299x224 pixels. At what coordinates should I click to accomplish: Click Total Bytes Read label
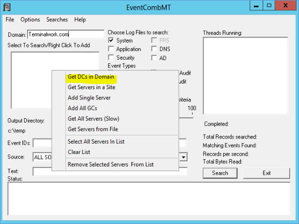pos(222,162)
